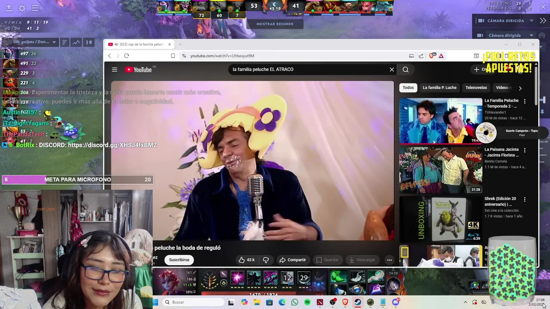
Task: Click the Brave Rewards triangle icon
Action: click(x=441, y=56)
